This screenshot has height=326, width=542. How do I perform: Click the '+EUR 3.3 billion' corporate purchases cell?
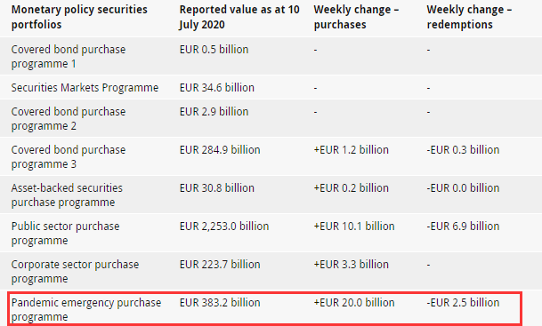[352, 265]
